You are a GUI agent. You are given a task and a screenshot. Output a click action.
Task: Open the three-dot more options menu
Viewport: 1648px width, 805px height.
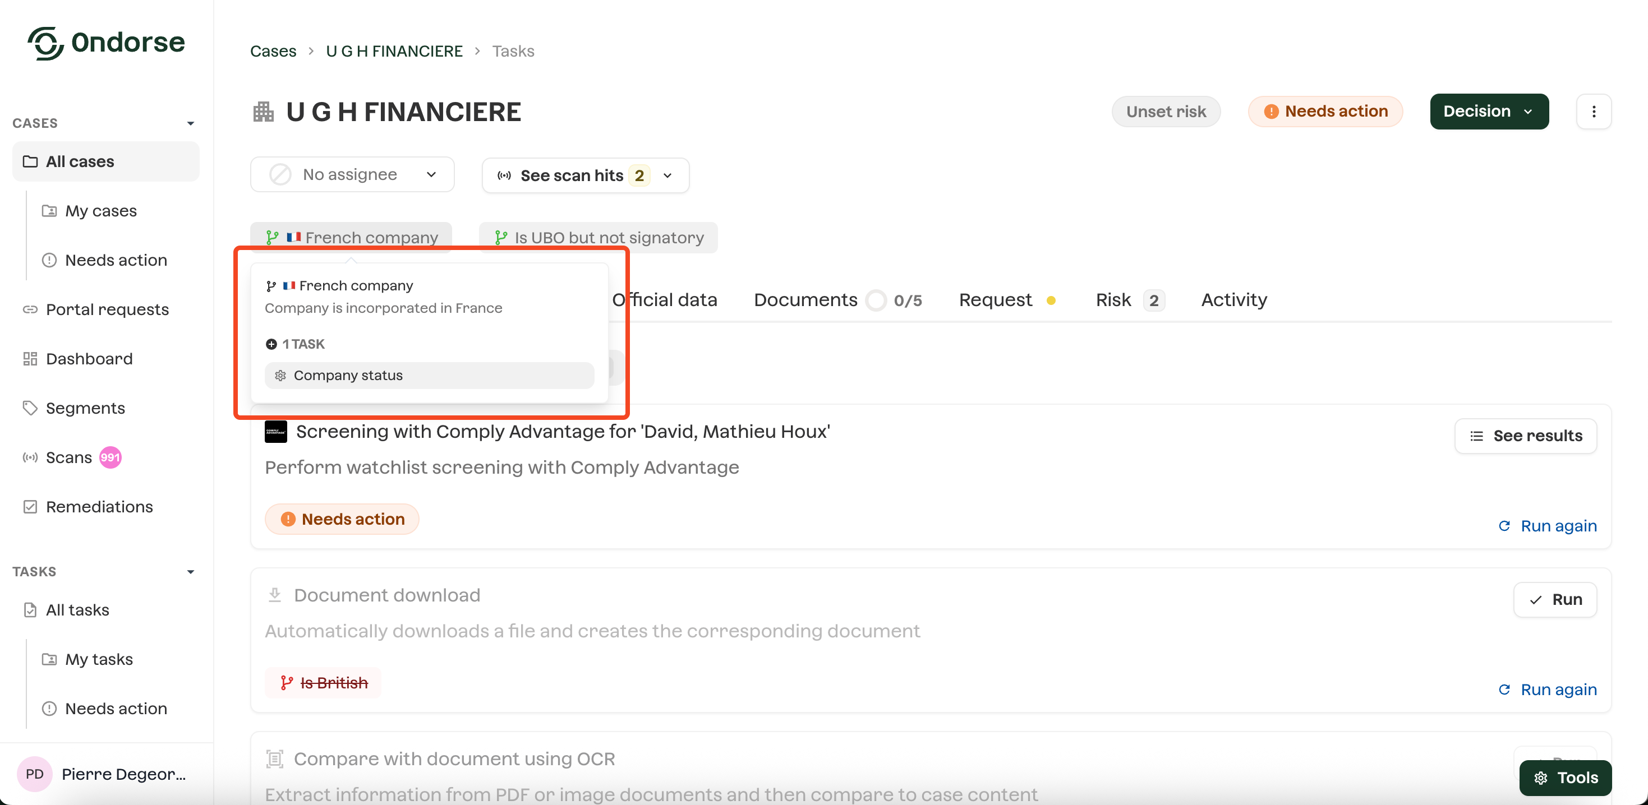1593,111
